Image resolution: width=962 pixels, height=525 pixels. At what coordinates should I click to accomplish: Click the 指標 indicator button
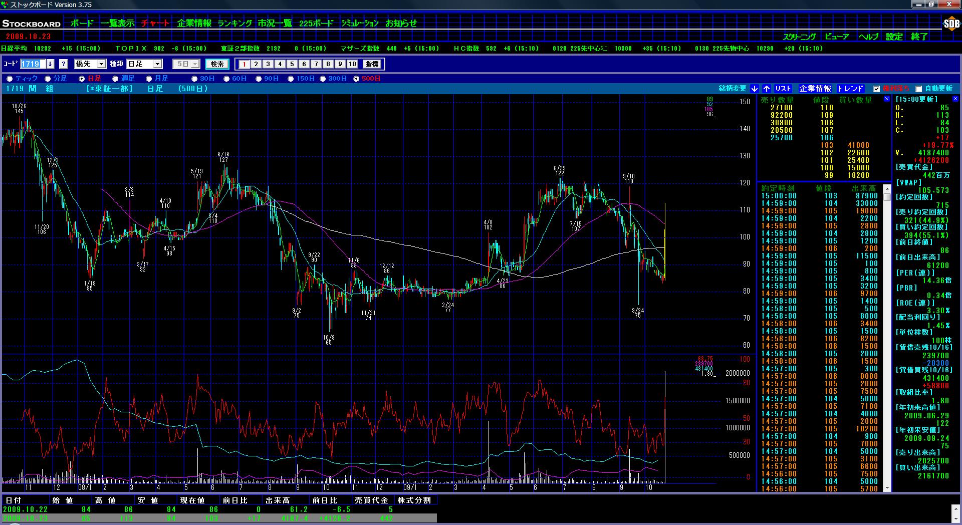(x=372, y=64)
